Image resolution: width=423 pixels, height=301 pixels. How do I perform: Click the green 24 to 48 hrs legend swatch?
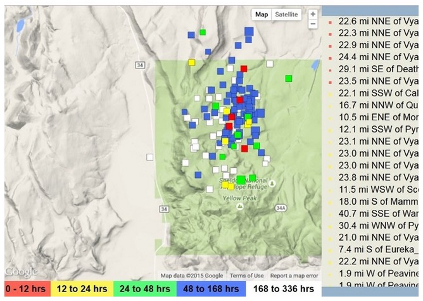point(145,289)
